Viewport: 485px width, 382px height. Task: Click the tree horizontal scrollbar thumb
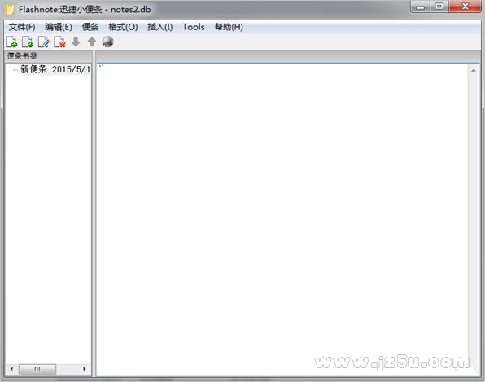point(37,369)
